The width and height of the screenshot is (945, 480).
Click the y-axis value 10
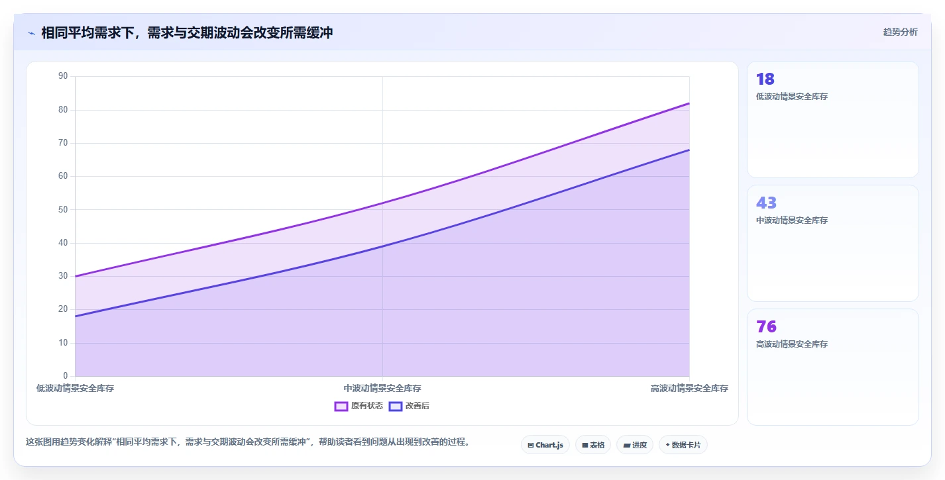tap(63, 343)
